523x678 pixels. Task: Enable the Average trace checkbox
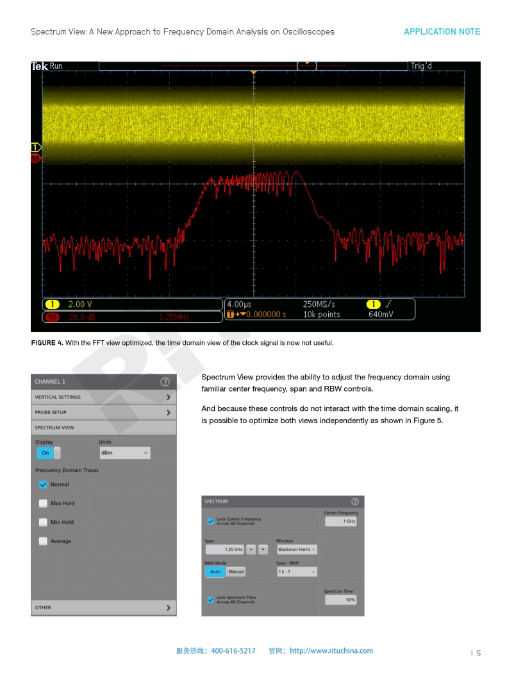click(x=43, y=541)
